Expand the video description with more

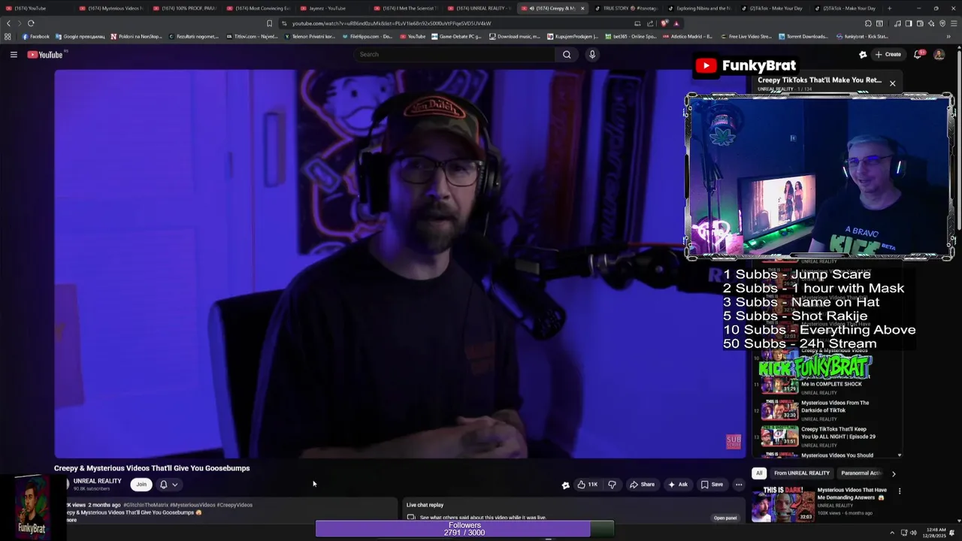pos(70,520)
